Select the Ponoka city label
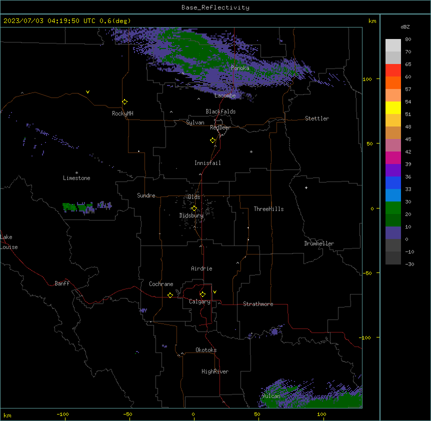Viewport: 431px width, 421px height. coord(240,68)
